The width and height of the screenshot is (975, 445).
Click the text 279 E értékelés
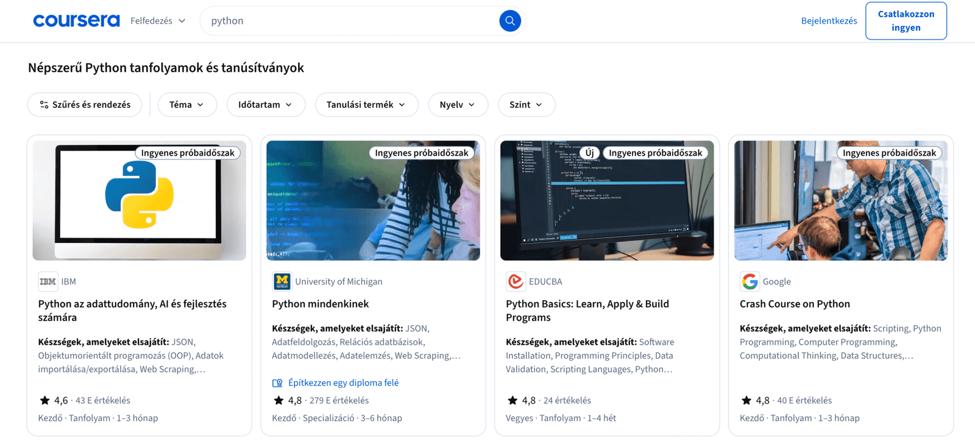point(339,401)
